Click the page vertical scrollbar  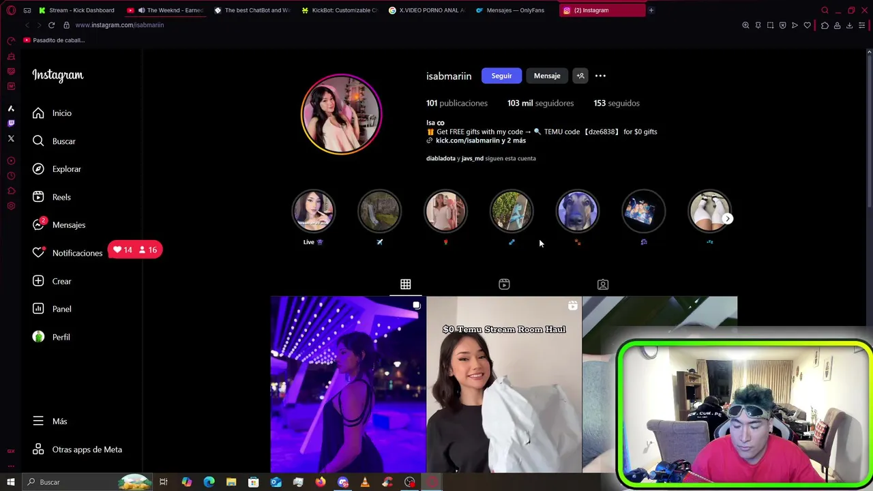point(869,130)
